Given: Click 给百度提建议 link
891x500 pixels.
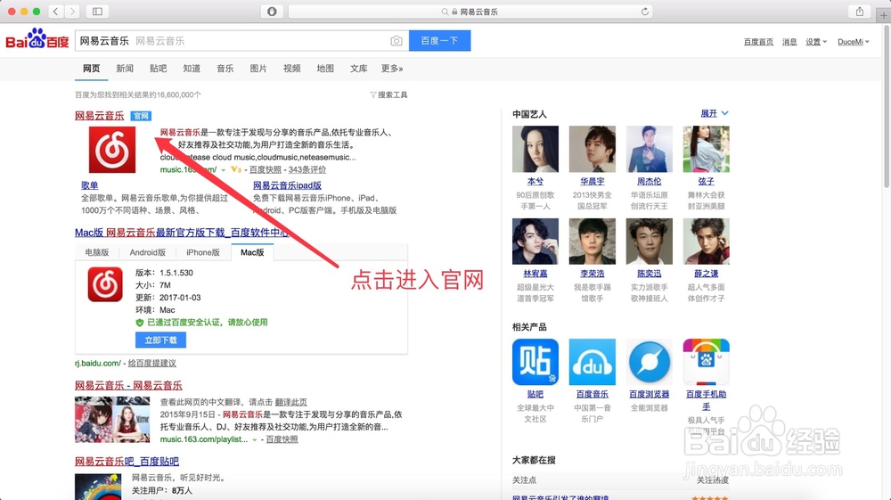Looking at the screenshot, I should click(x=152, y=363).
